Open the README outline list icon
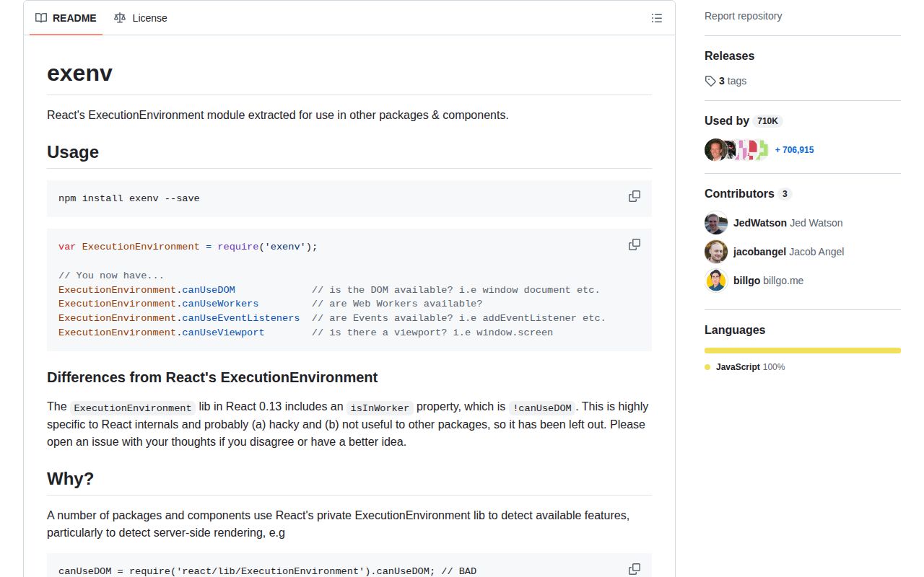This screenshot has height=577, width=924. [657, 18]
